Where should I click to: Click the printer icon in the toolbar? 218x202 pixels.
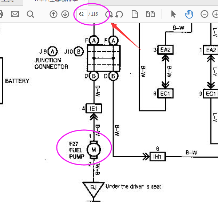(1, 14)
